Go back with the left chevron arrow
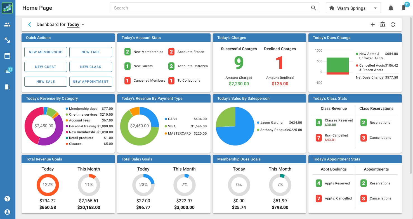 [x=30, y=25]
